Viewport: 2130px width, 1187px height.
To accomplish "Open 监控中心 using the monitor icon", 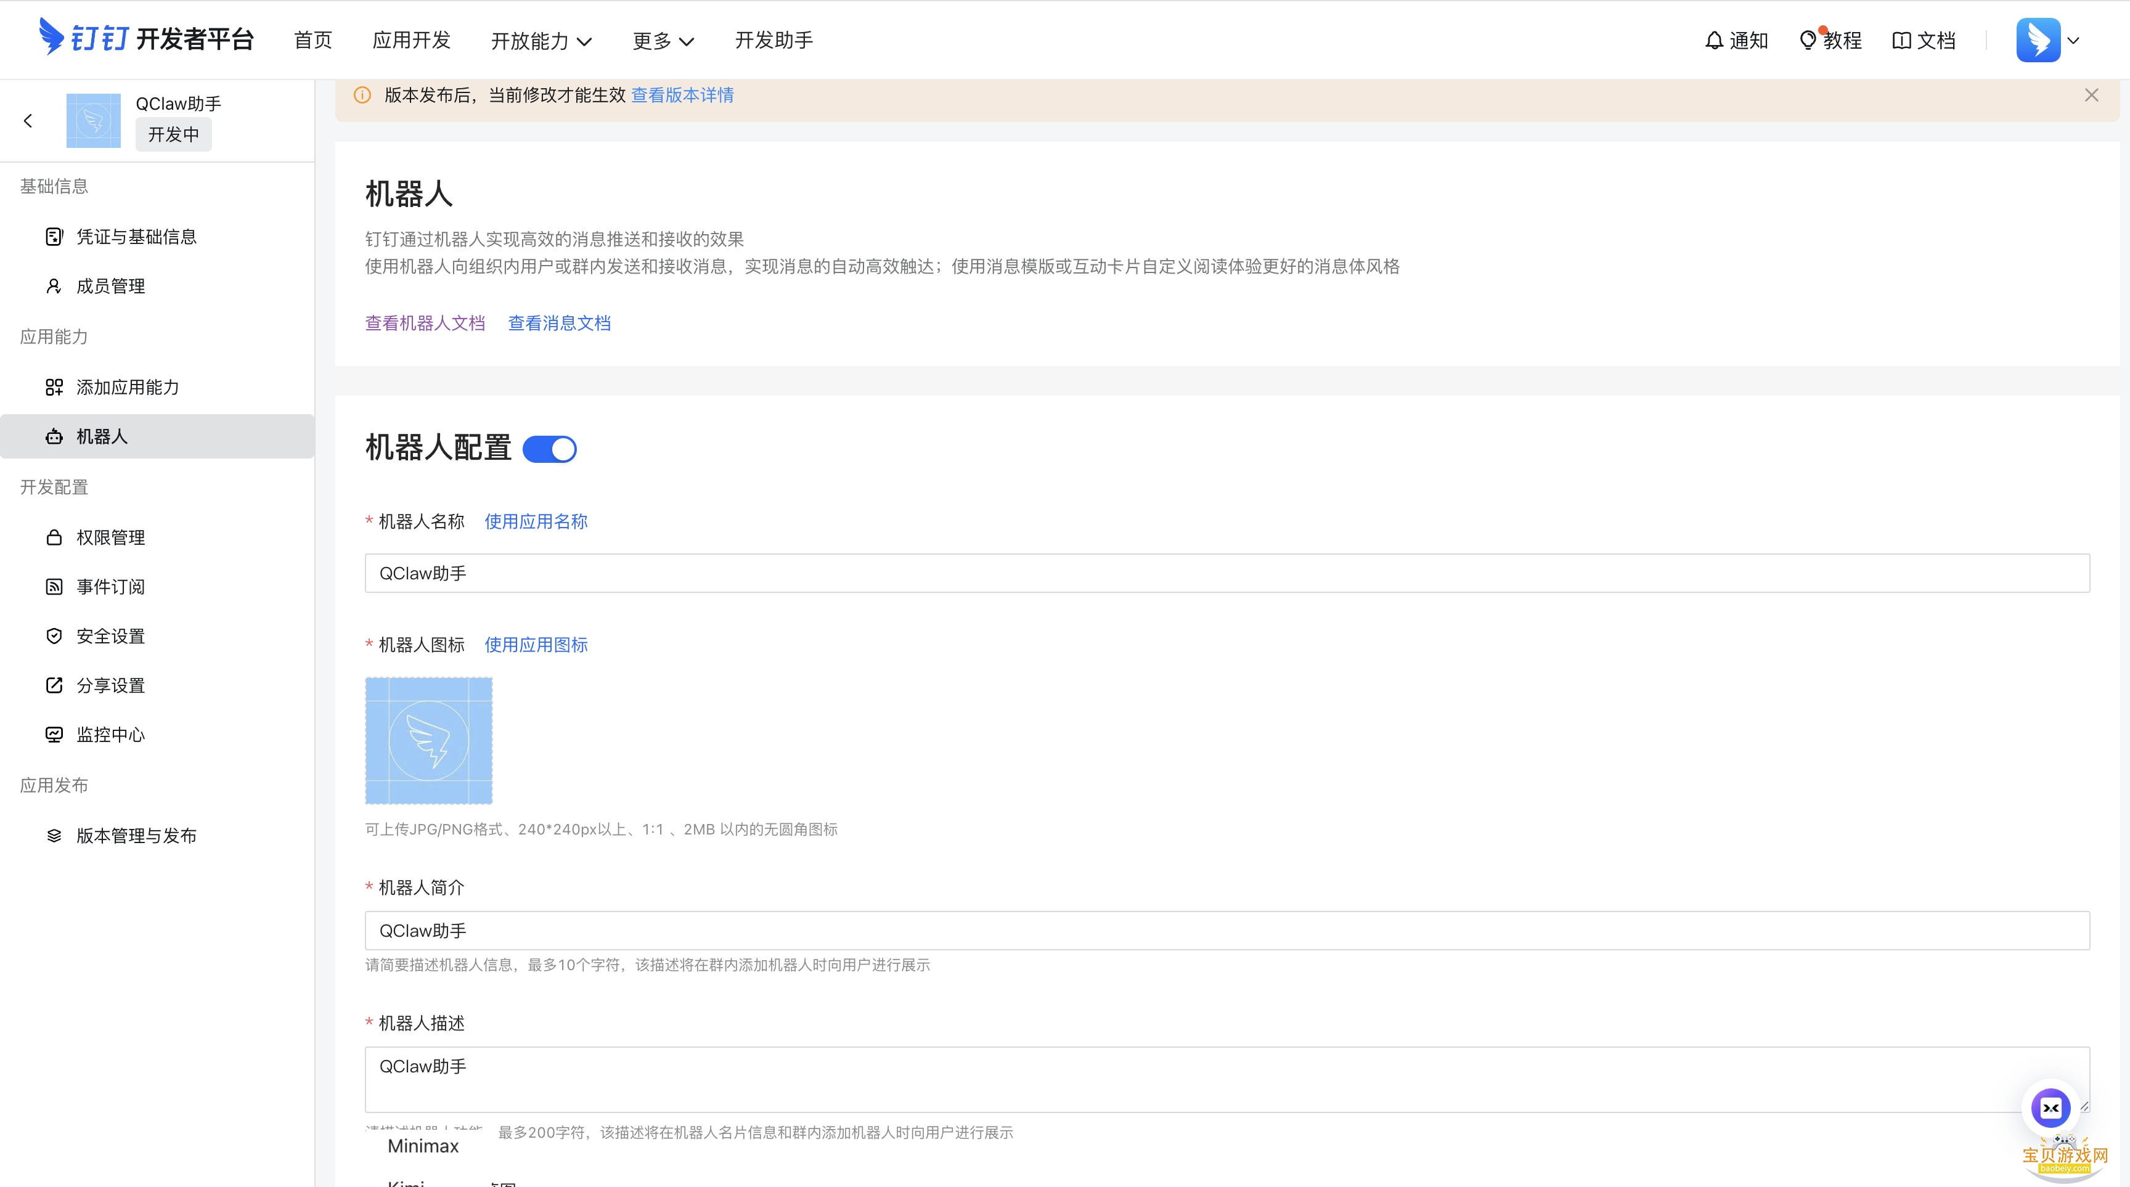I will coord(54,735).
